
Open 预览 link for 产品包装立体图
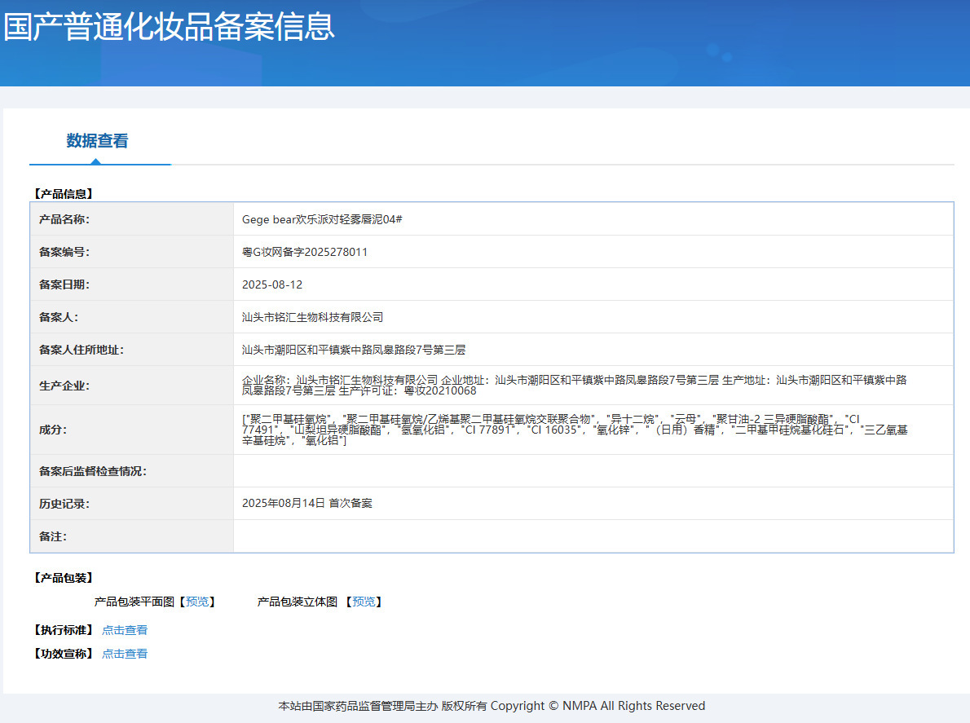tap(364, 602)
